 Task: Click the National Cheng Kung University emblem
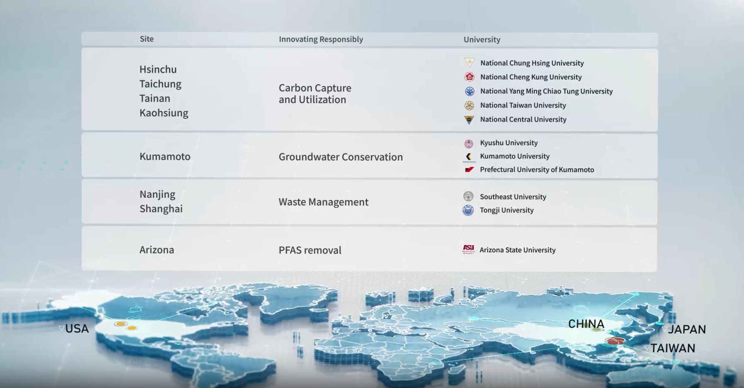469,77
